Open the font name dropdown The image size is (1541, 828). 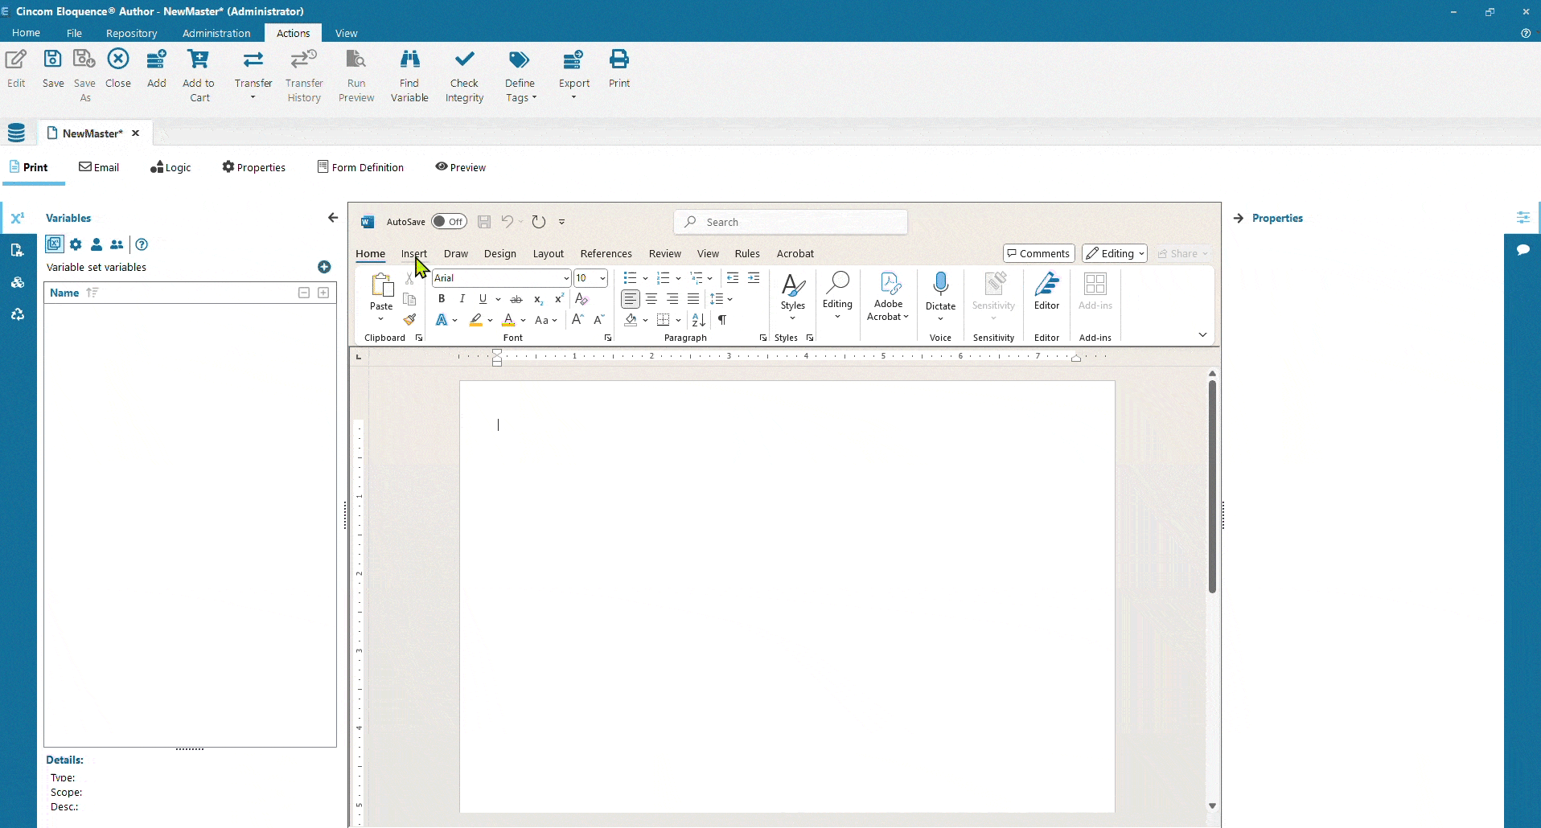[x=566, y=278]
